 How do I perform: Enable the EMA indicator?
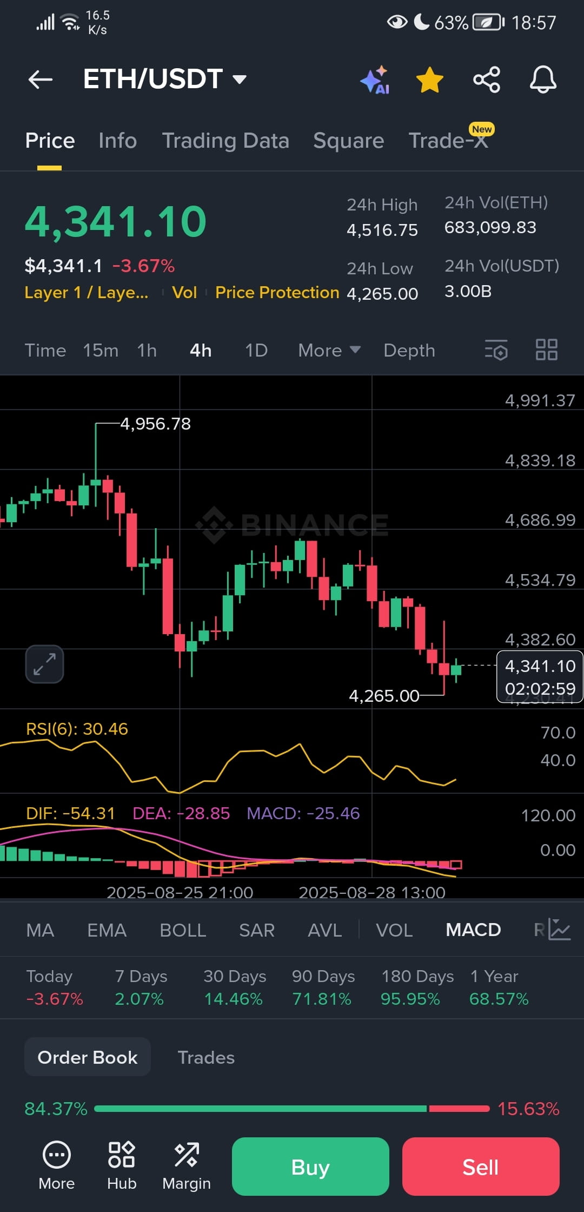click(x=107, y=930)
